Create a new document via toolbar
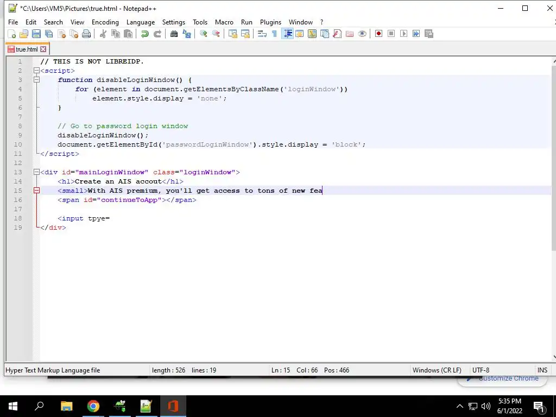 (x=12, y=34)
